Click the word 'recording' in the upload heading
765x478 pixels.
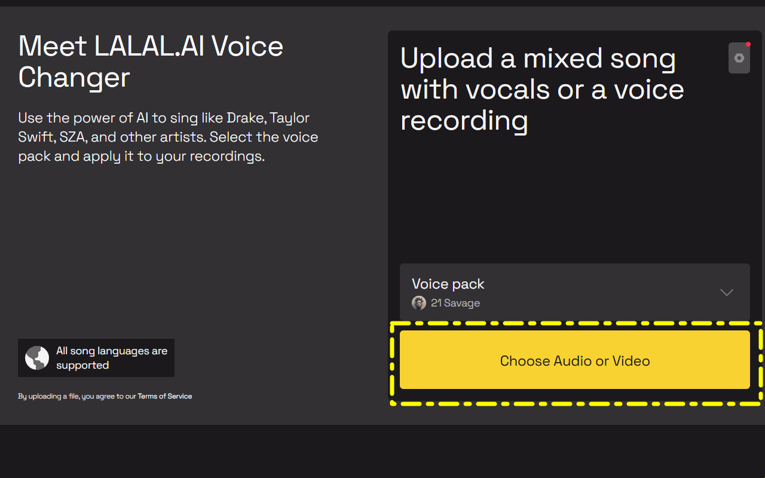click(x=464, y=121)
